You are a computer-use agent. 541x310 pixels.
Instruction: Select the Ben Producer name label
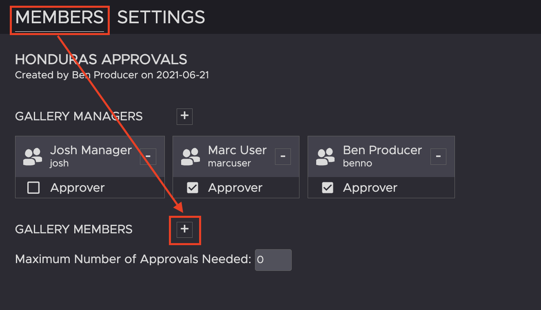click(x=382, y=150)
